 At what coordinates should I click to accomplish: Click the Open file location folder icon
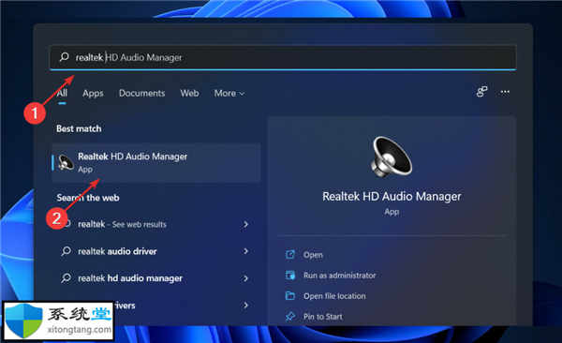coord(290,296)
